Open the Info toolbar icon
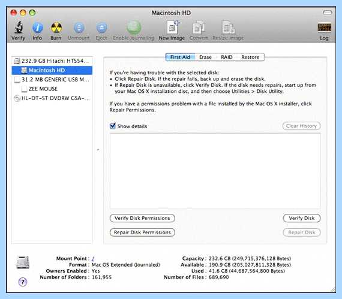Screen dimensions: 342x299 tap(38, 28)
